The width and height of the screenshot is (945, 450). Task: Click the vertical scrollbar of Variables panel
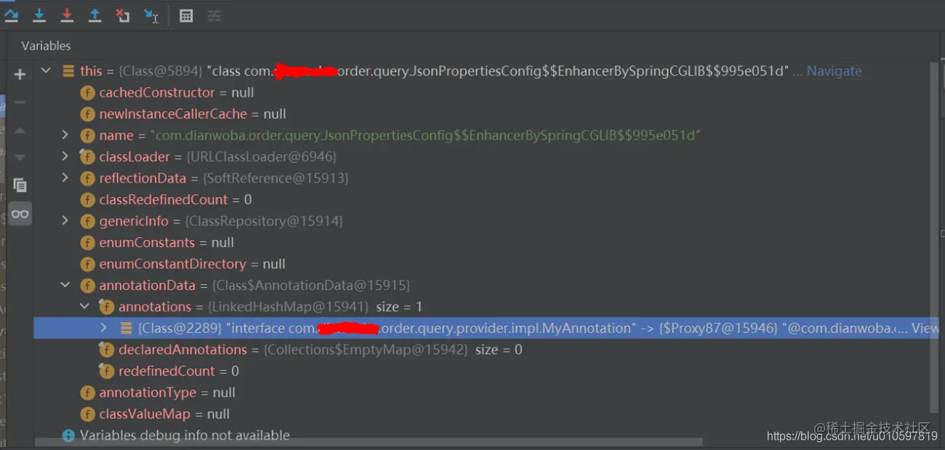click(x=934, y=237)
